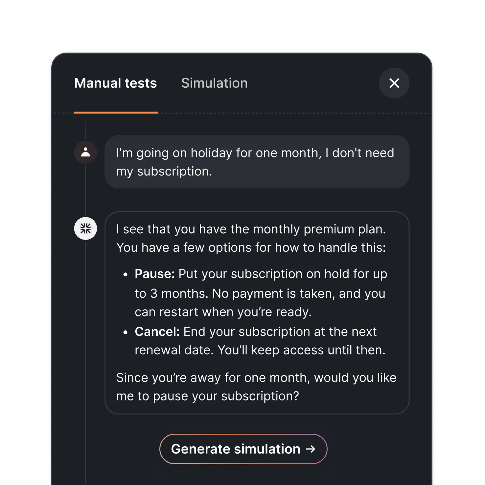Select the Cancel option in the list

click(x=156, y=332)
